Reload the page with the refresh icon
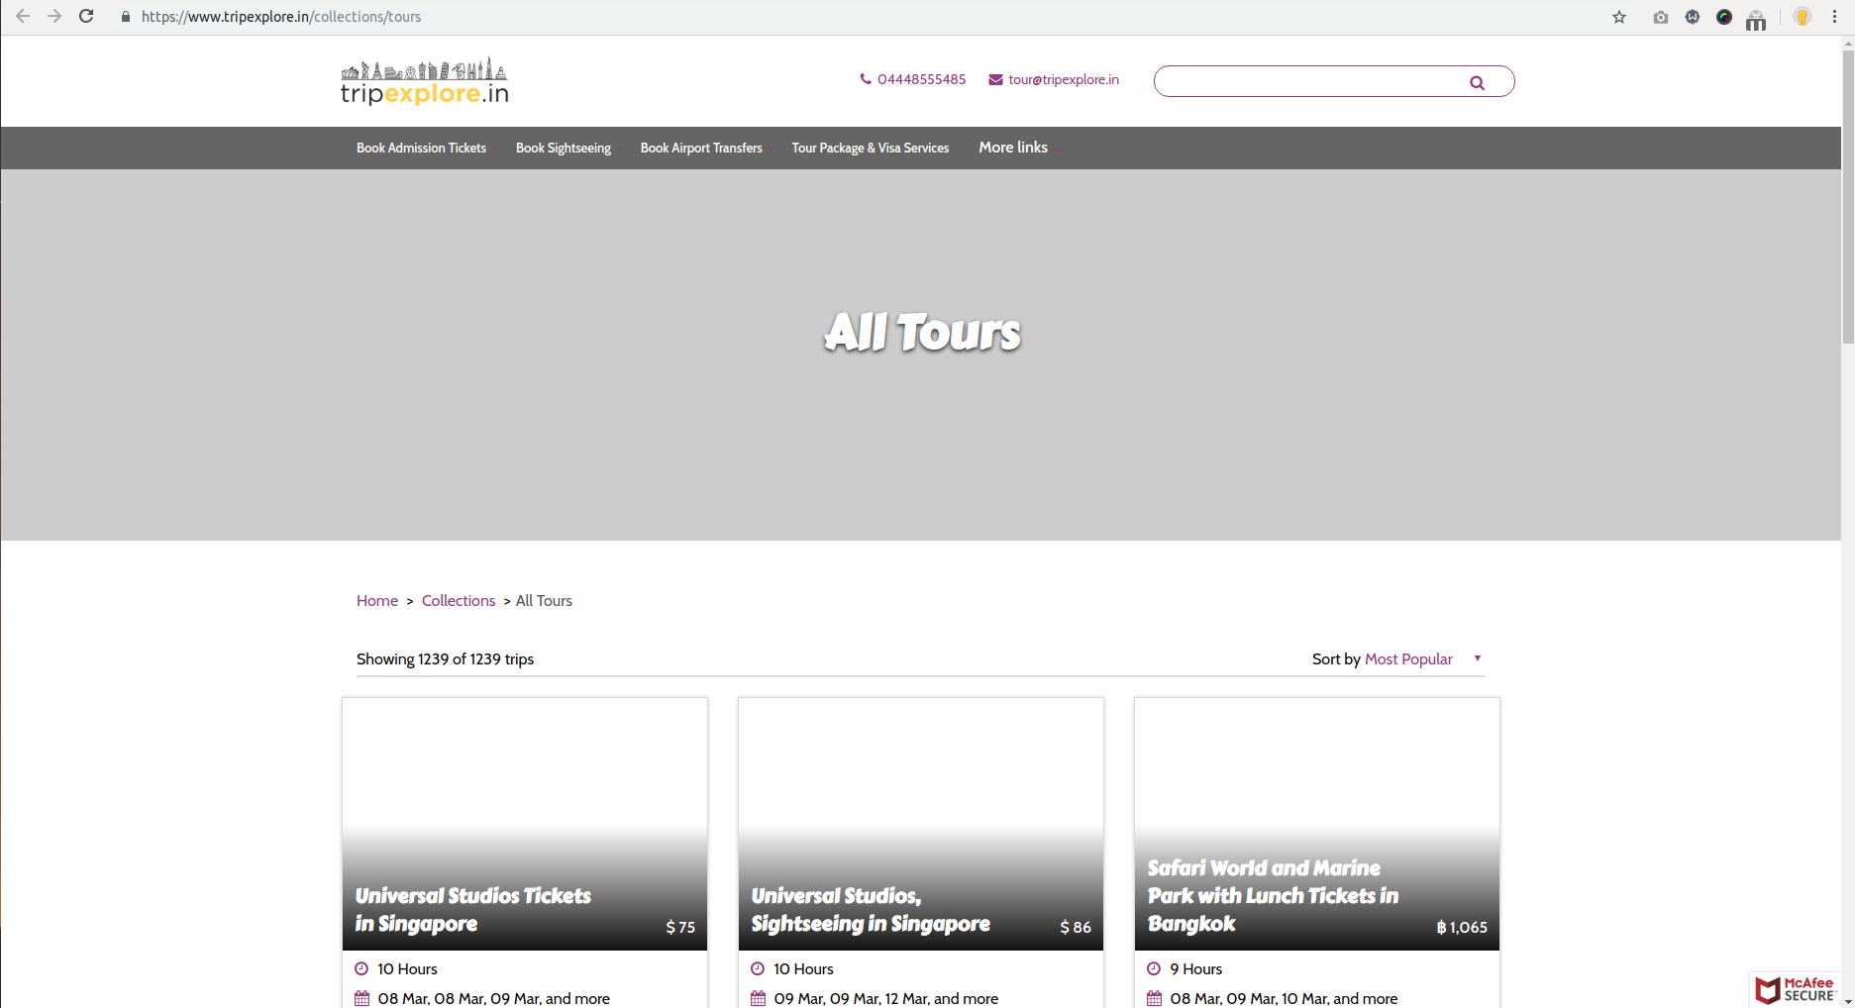The image size is (1855, 1008). [86, 17]
